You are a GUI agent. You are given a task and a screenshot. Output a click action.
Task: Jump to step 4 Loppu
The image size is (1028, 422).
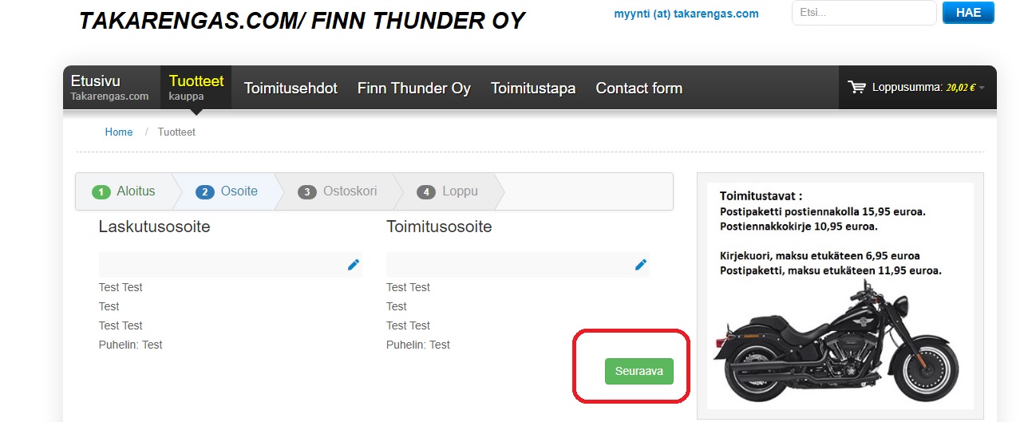coord(450,191)
